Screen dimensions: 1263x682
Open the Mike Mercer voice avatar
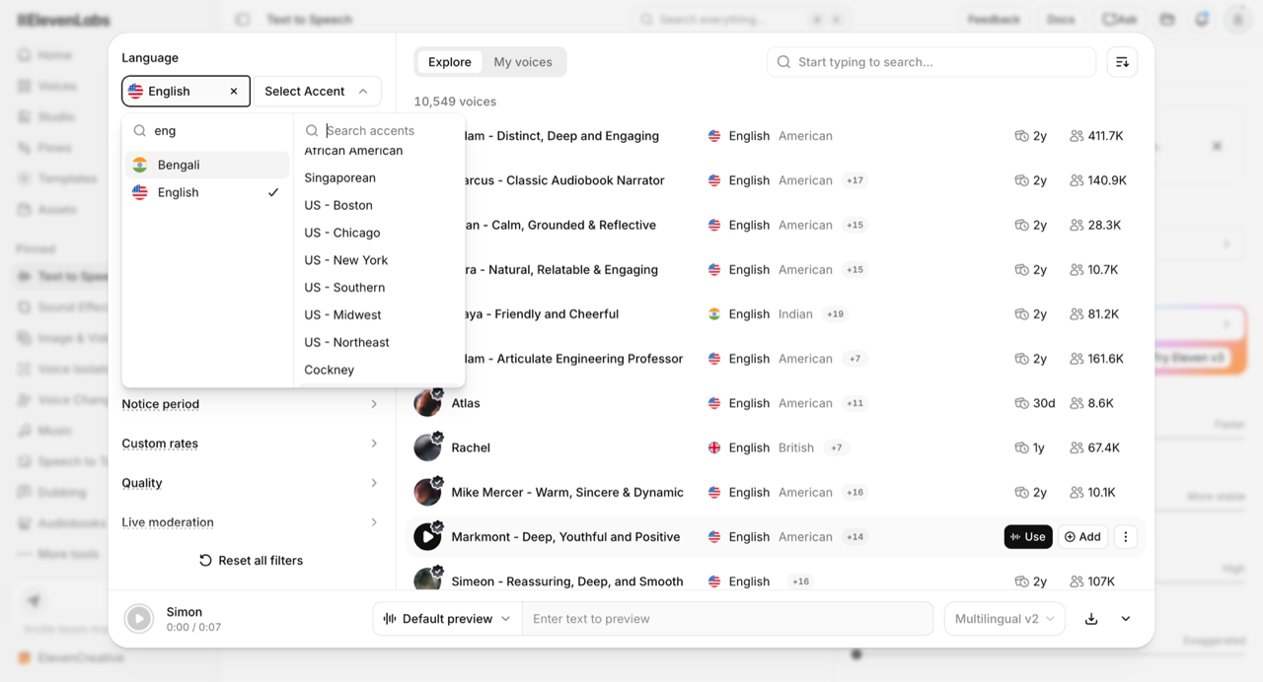pyautogui.click(x=427, y=492)
